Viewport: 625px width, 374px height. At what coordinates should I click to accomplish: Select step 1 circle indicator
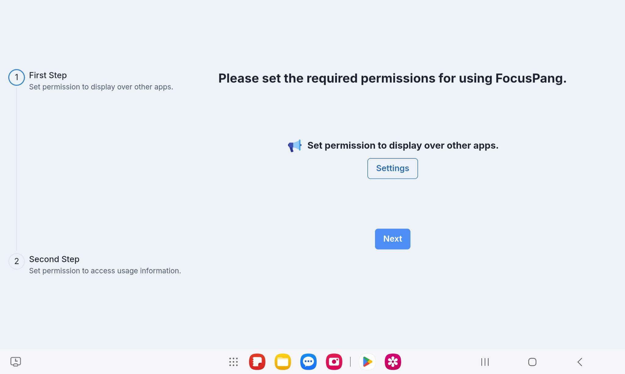[x=16, y=77]
